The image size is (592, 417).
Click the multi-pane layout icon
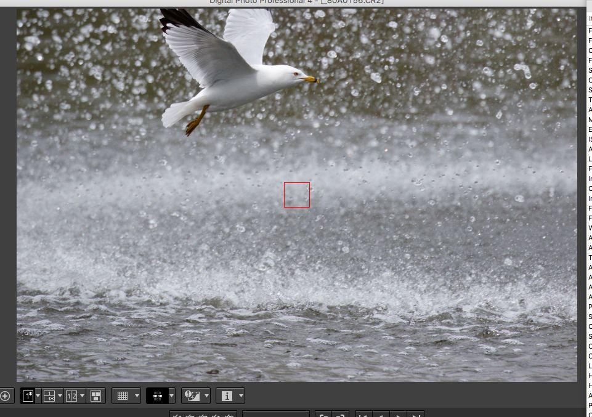coord(95,396)
